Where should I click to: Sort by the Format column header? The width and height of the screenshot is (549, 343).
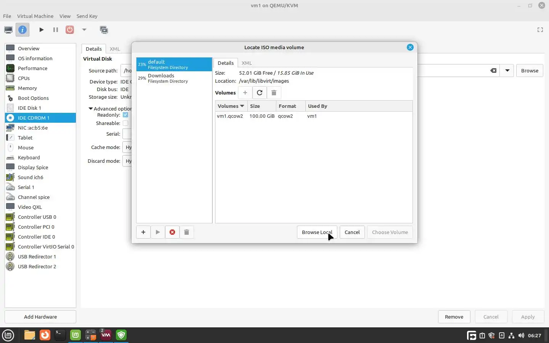pos(291,106)
